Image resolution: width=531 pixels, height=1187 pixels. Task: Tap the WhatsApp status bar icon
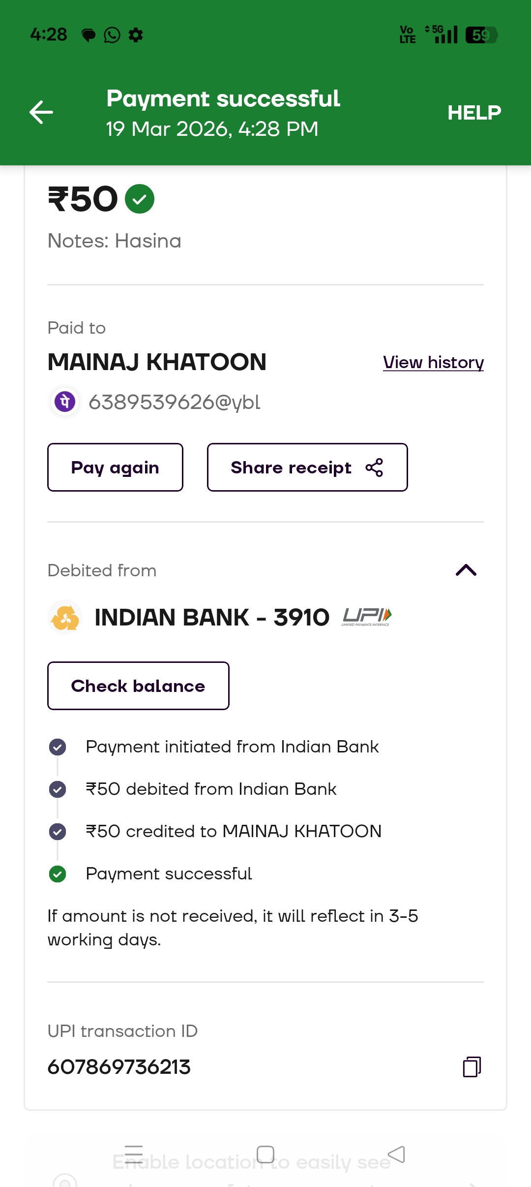click(x=112, y=35)
